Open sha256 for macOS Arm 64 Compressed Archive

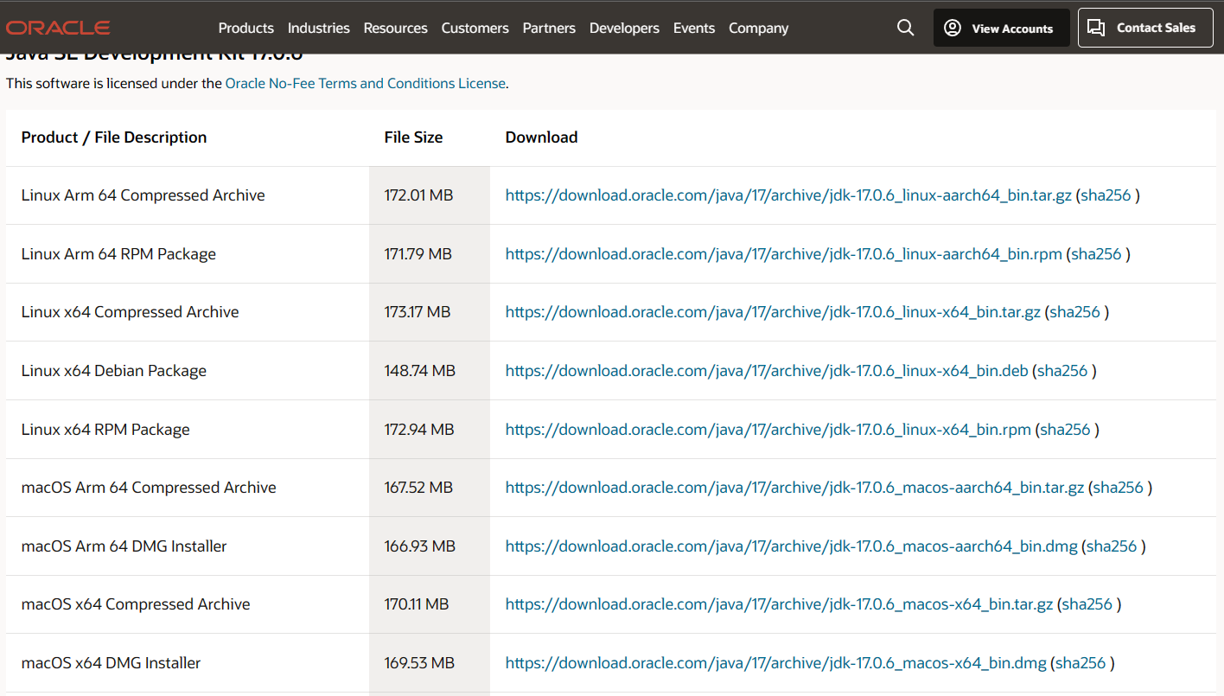1119,488
